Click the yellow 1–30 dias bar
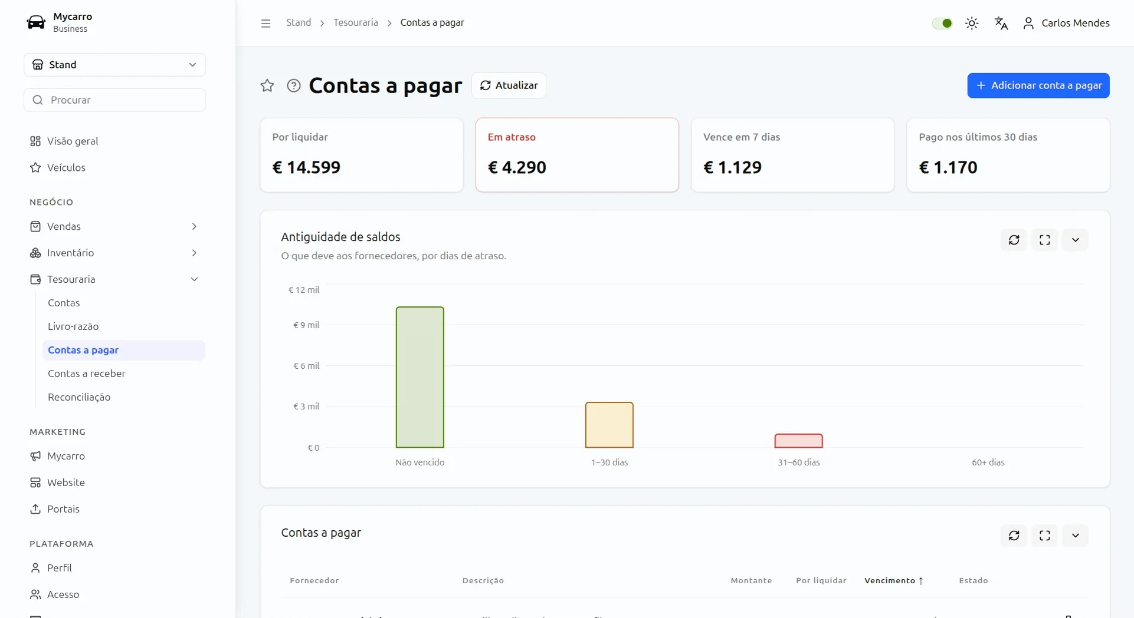The height and width of the screenshot is (618, 1134). (609, 425)
